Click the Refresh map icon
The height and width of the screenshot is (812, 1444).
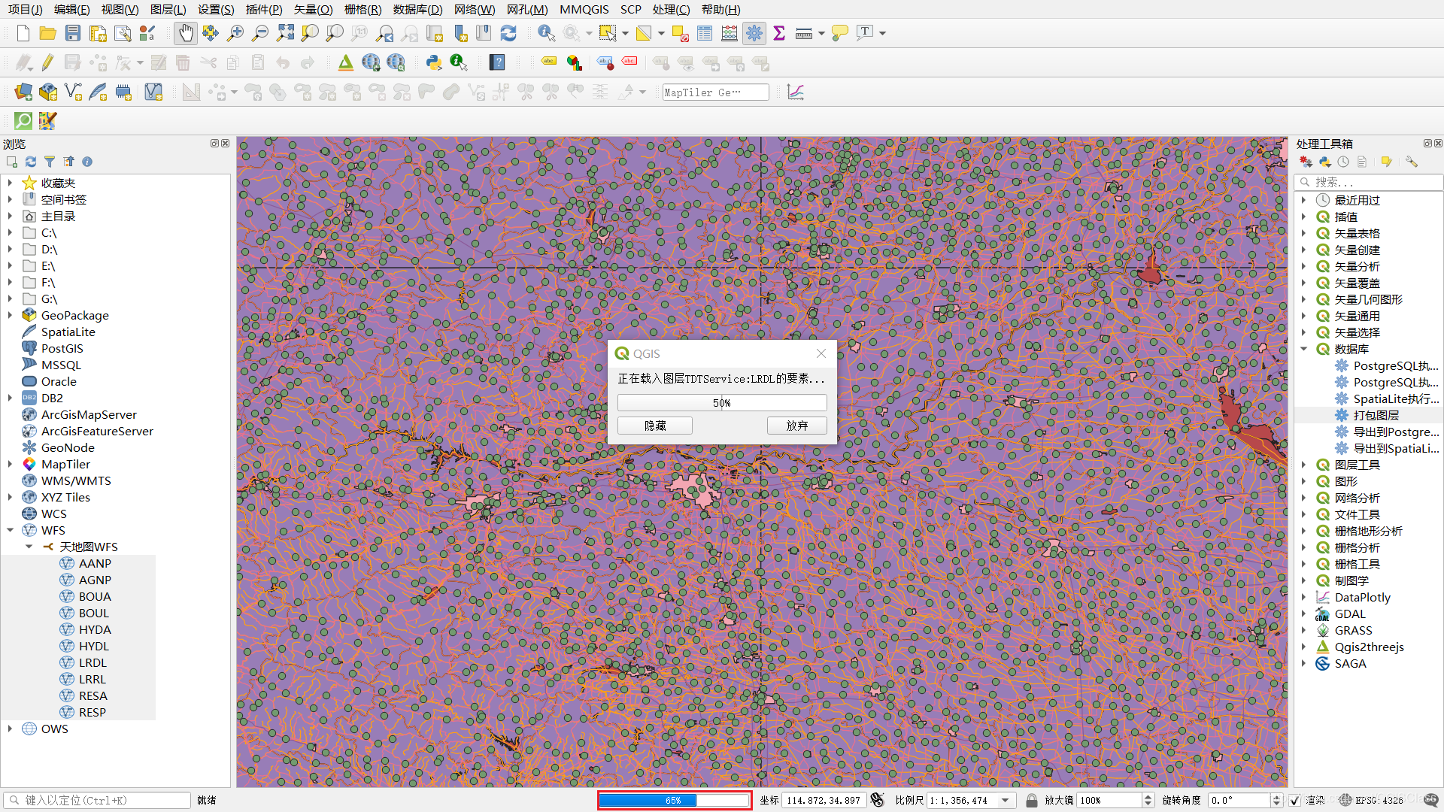click(508, 33)
